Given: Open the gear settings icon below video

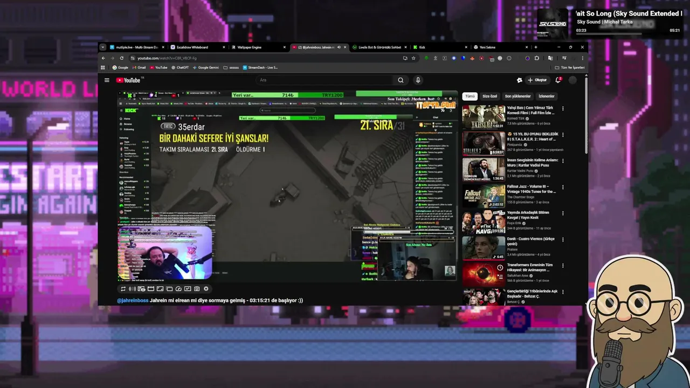Looking at the screenshot, I should pos(206,289).
